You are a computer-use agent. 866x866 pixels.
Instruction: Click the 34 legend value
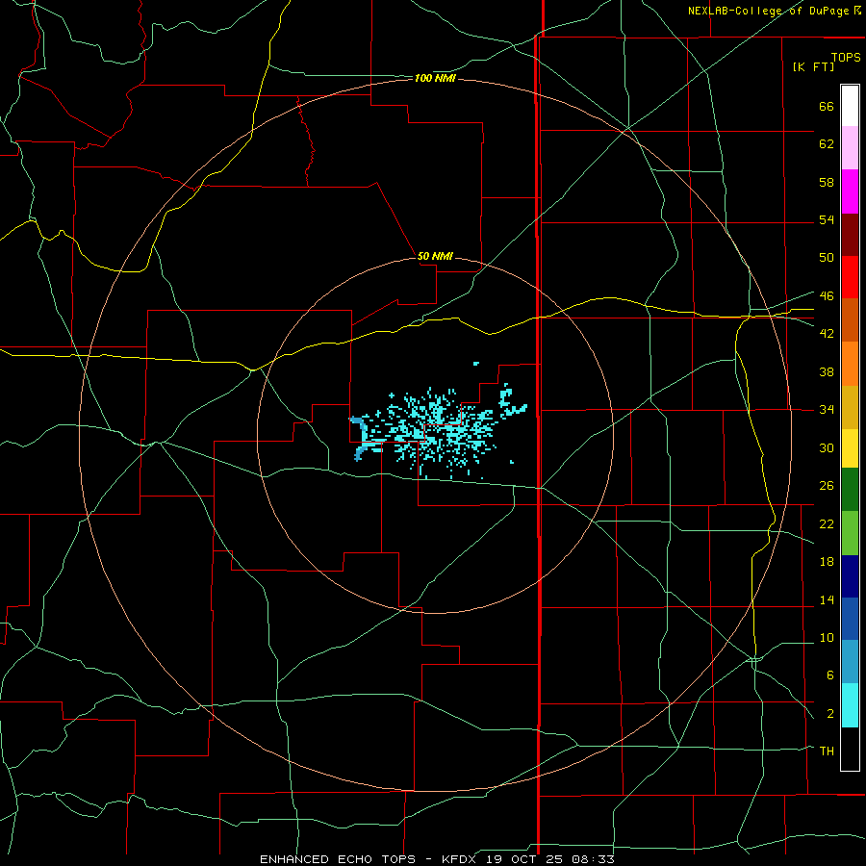(x=827, y=410)
